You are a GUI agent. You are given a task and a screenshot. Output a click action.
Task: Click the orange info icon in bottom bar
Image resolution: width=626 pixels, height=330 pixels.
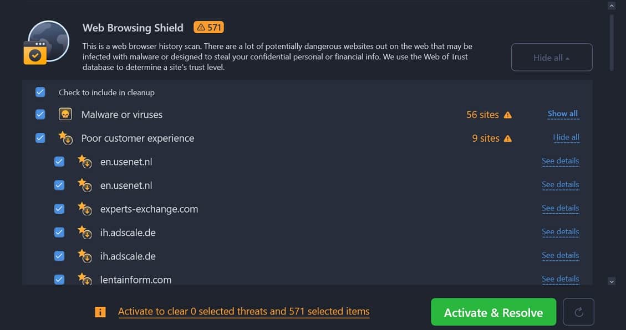coord(100,312)
